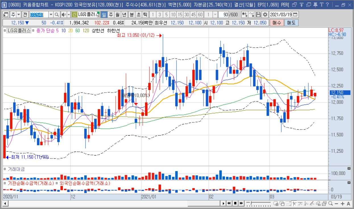
Task: Switch to monthly period button 월
Action: pos(117,15)
